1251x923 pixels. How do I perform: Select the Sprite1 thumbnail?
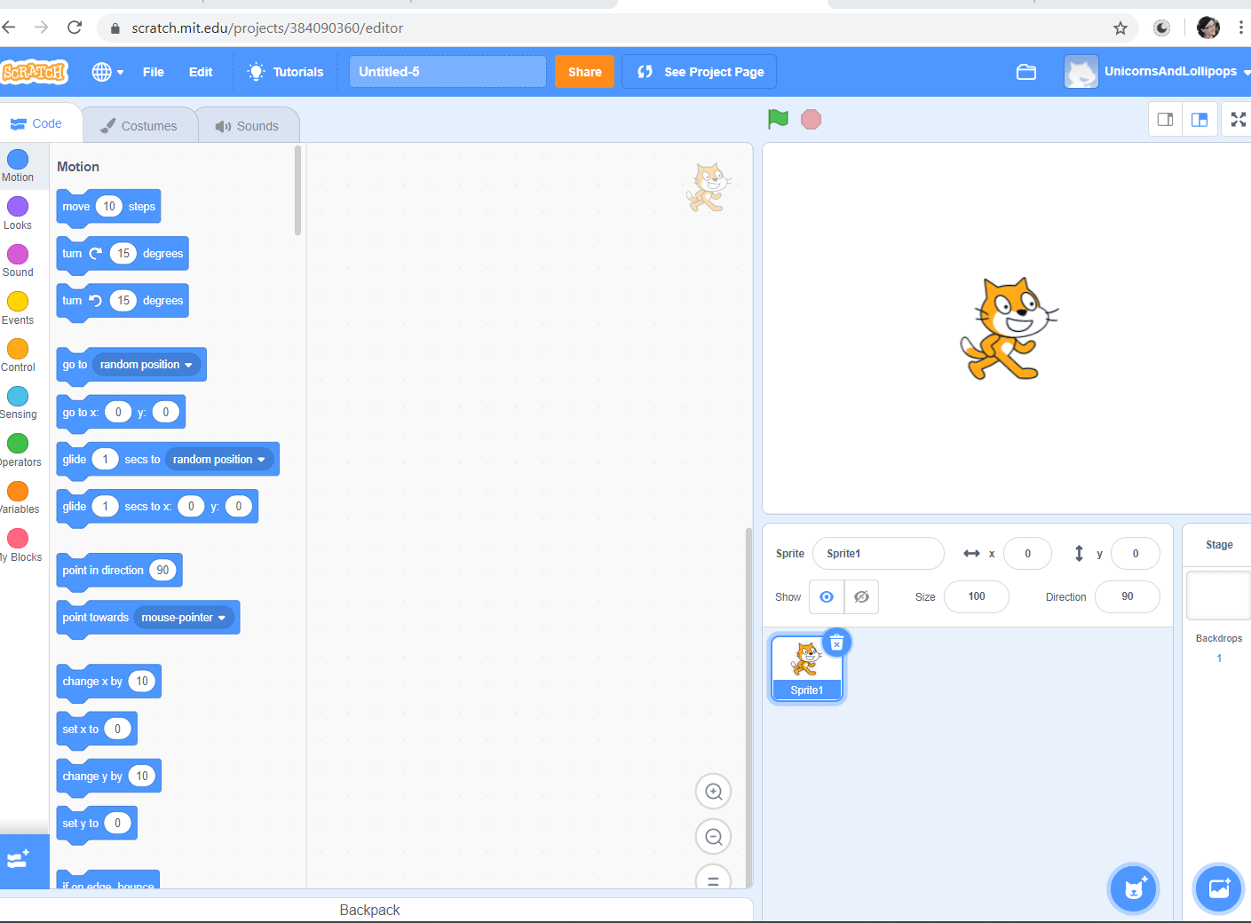click(x=806, y=666)
